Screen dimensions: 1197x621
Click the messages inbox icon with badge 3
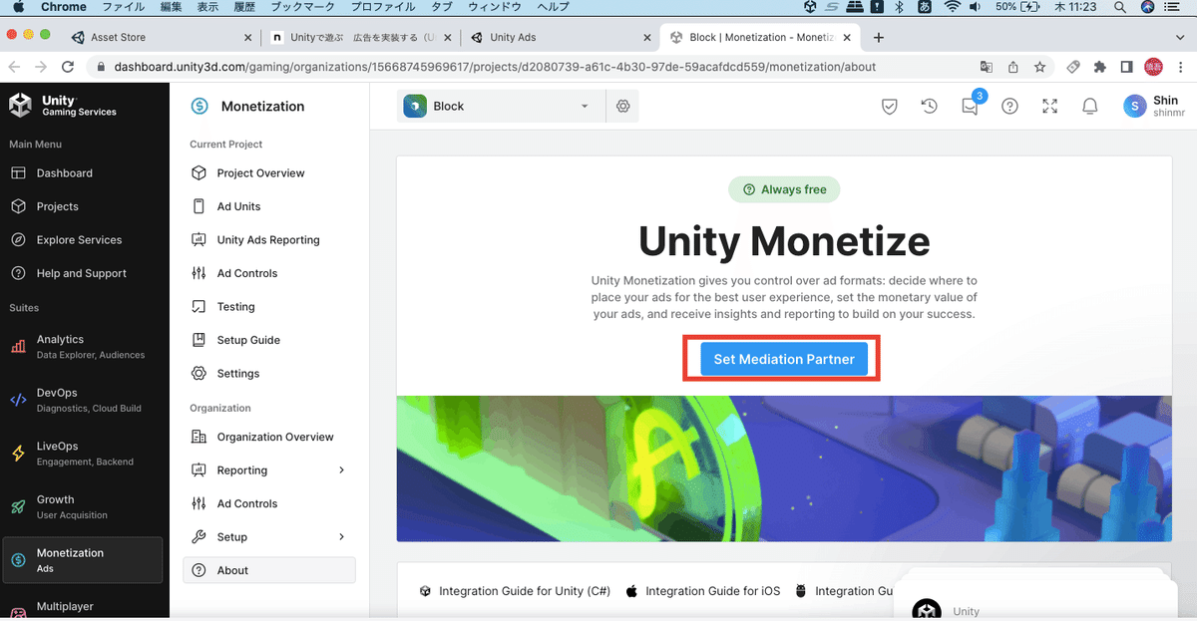coord(970,106)
